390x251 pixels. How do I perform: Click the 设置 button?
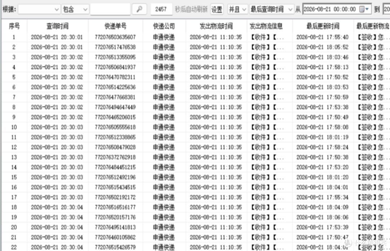point(217,9)
